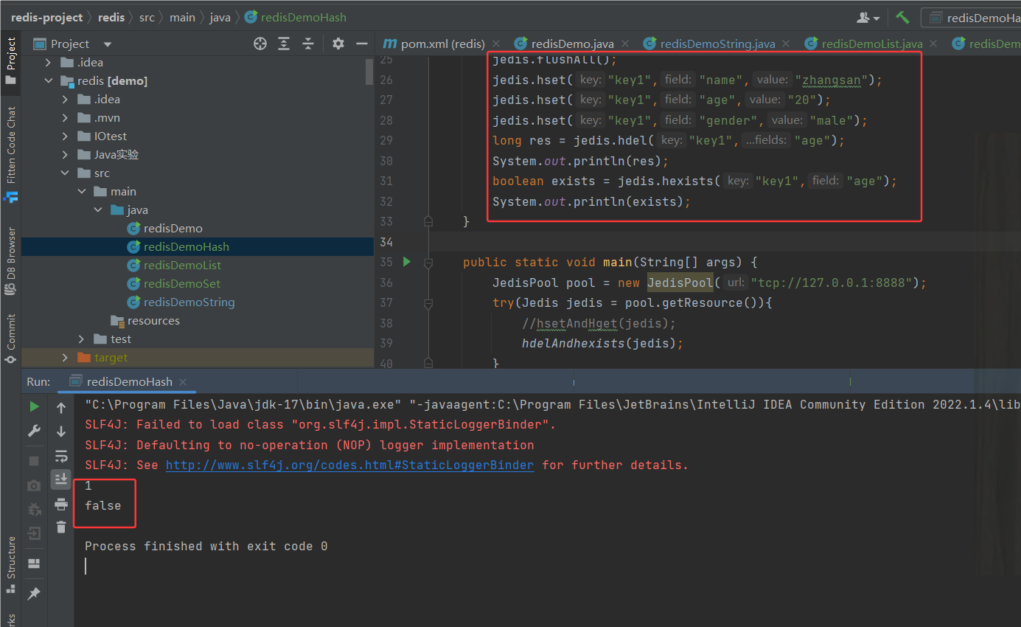
Task: Close redisDemoList.java tab
Action: click(932, 44)
